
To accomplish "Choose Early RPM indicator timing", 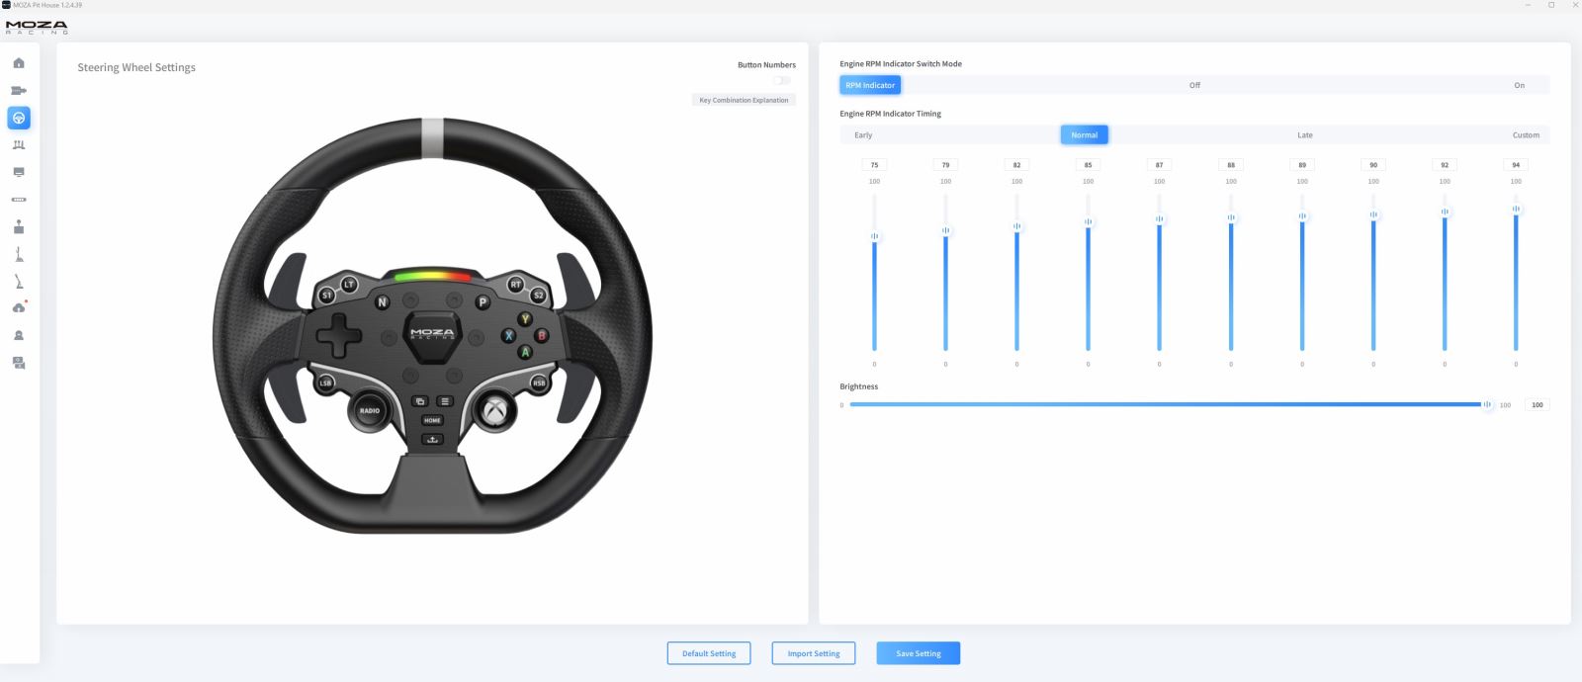I will 863,135.
